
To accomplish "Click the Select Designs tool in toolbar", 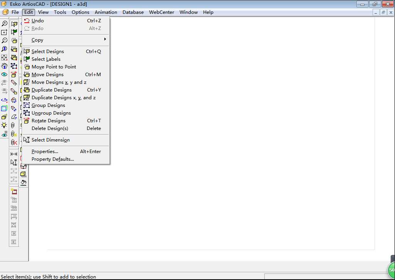I will [14, 24].
